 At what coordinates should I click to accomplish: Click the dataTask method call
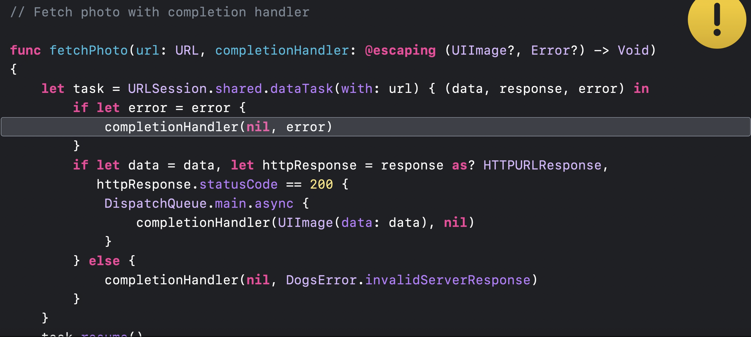click(x=301, y=89)
